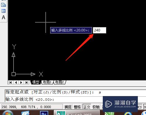146x115 pixels.
Task: Toggle 正交 ortho mode
Action: coord(87,107)
